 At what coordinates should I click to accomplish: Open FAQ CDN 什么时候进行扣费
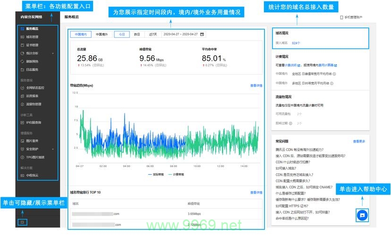tap(293, 162)
